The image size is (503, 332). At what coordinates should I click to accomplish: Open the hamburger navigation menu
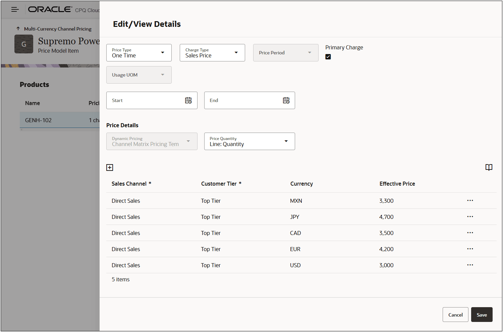pos(15,9)
